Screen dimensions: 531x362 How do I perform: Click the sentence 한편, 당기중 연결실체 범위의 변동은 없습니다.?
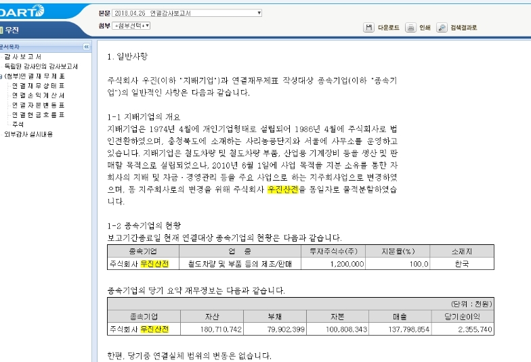coord(190,356)
